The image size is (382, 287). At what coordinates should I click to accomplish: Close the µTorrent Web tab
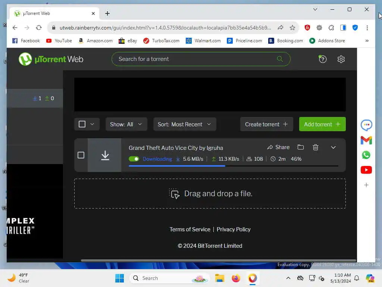(93, 13)
